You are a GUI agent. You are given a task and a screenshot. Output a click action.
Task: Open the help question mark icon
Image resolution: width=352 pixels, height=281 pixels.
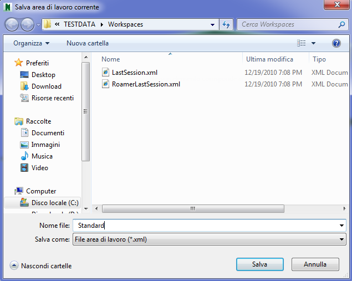pyautogui.click(x=336, y=43)
